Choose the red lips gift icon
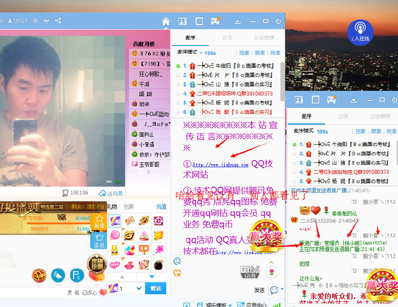398x307 pixels. click(129, 265)
